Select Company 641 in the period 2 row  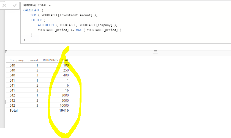point(12,85)
